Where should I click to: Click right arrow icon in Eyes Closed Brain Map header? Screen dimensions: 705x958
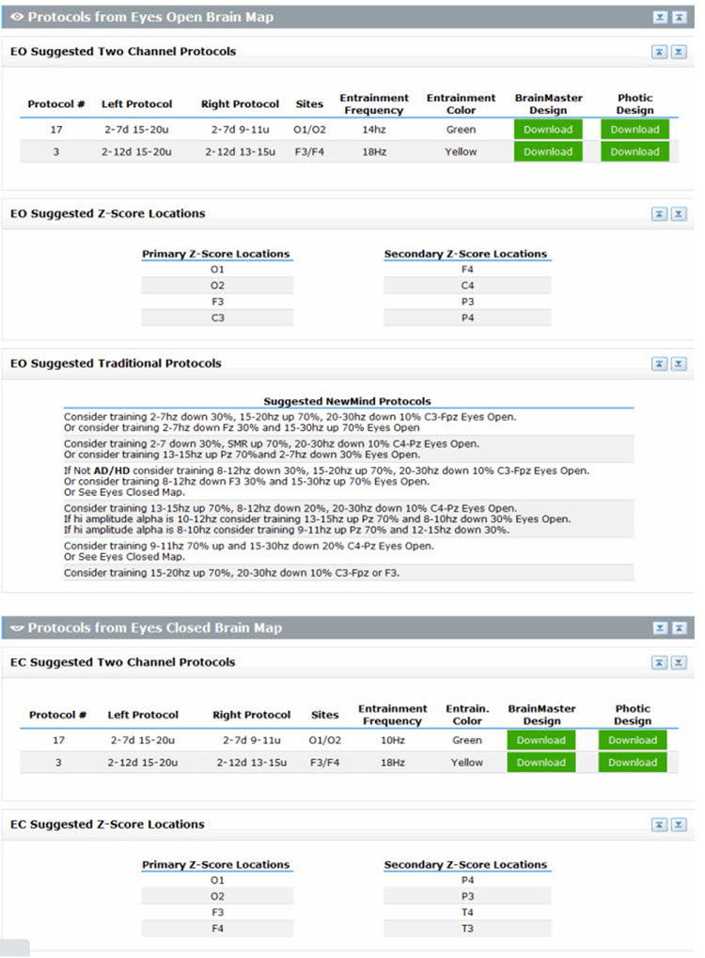coord(679,628)
